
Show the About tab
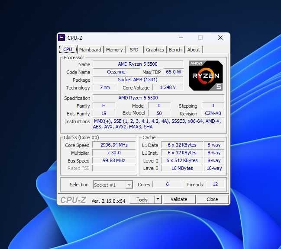coord(194,50)
